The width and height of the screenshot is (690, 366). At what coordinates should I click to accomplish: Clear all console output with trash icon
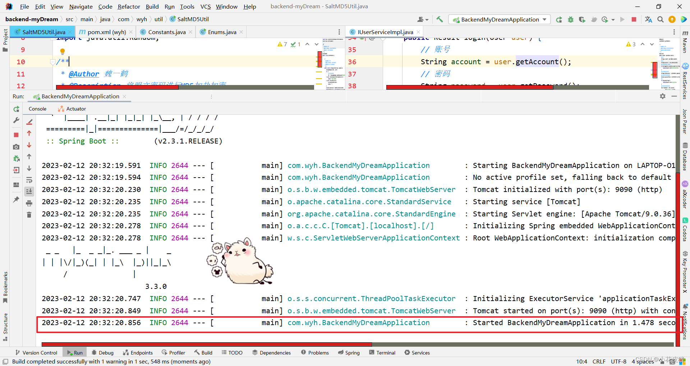tap(29, 215)
